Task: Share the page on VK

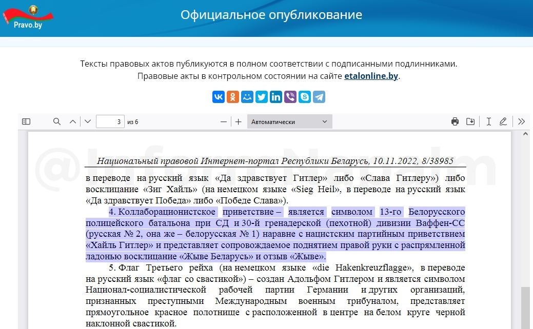Action: 219,97
